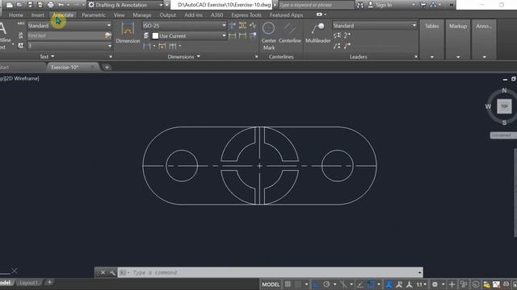Click the new drawing plus tab button
The image size is (517, 290).
(107, 67)
